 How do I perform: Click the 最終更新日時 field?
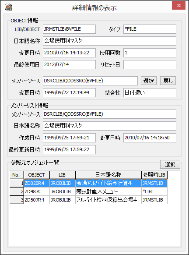69,149
